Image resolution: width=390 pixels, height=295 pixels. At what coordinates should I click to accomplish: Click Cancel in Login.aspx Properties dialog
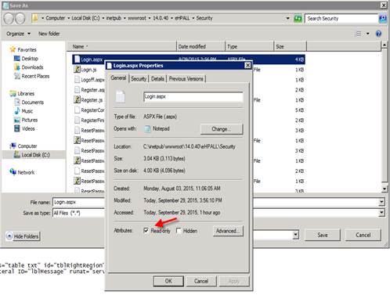tap(201, 281)
